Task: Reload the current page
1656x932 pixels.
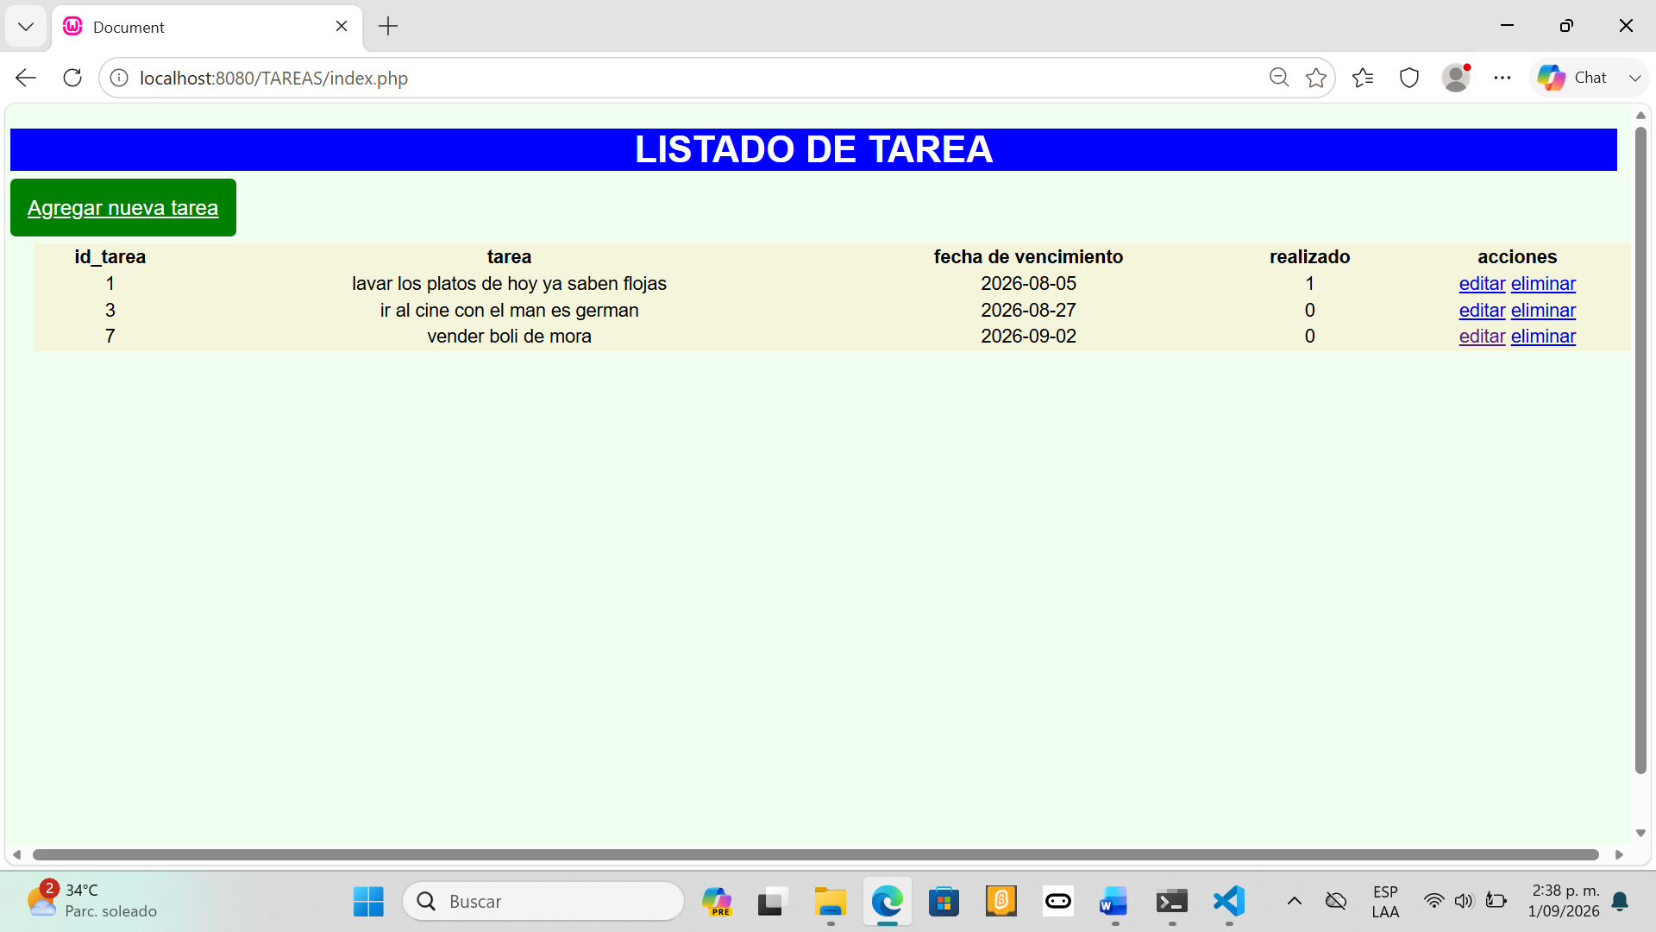Action: coord(72,78)
